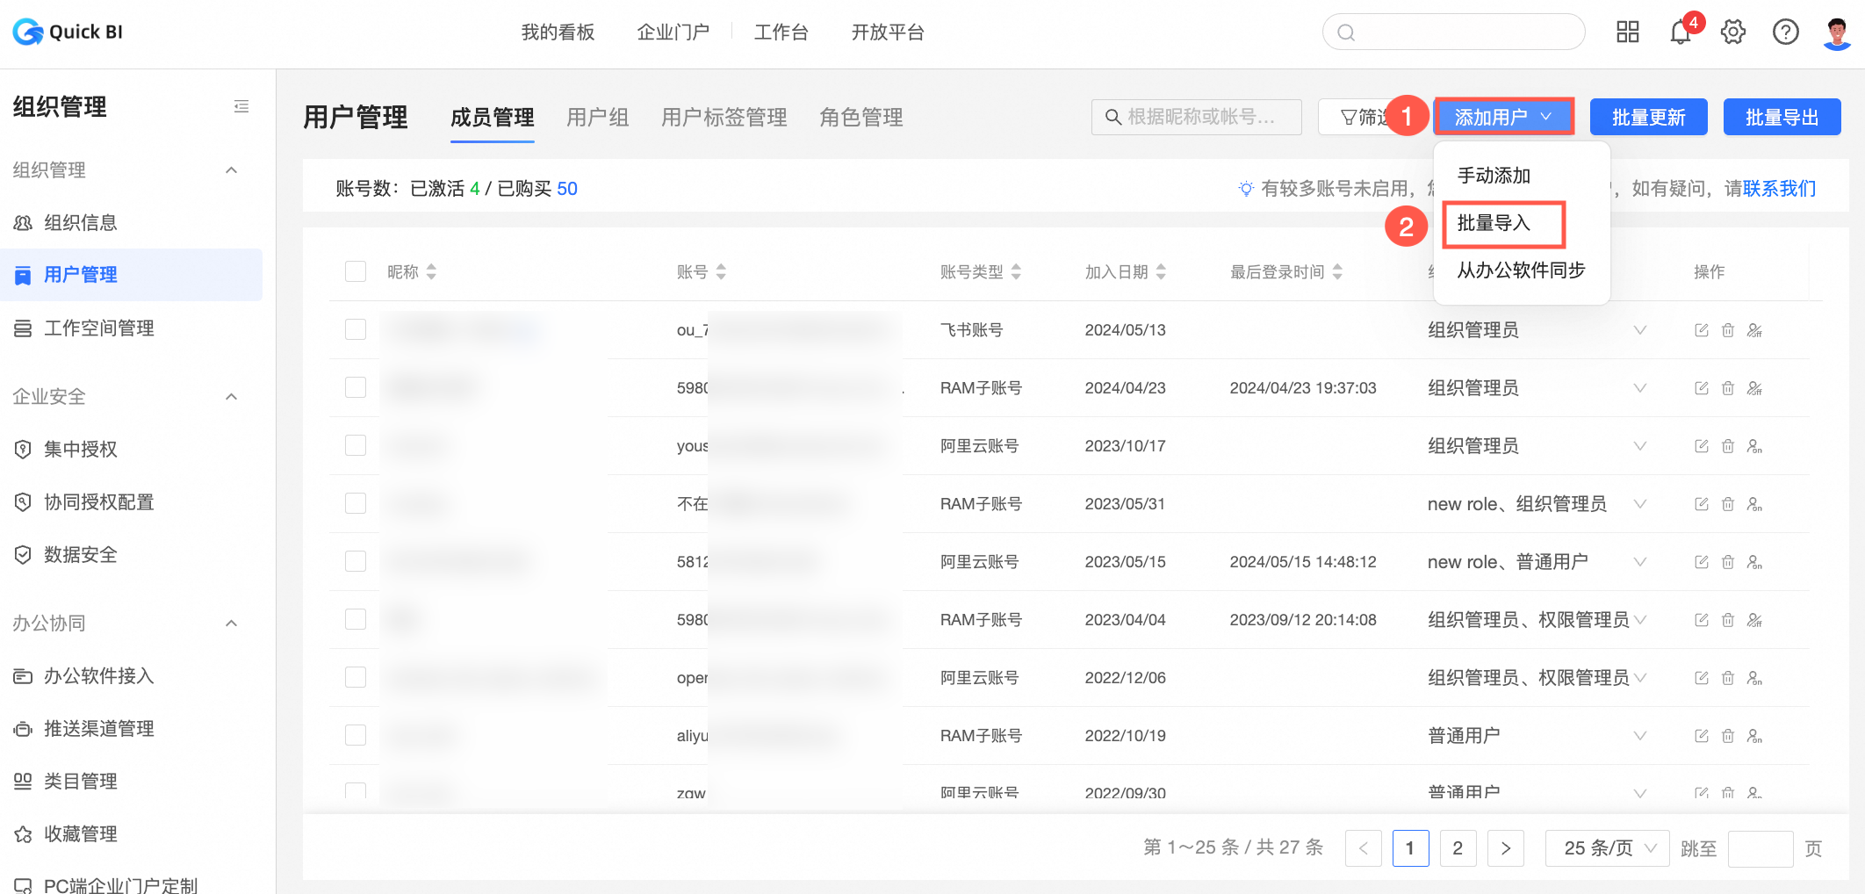Check the row checkbox for 2022/10/19
The image size is (1865, 894).
(356, 735)
